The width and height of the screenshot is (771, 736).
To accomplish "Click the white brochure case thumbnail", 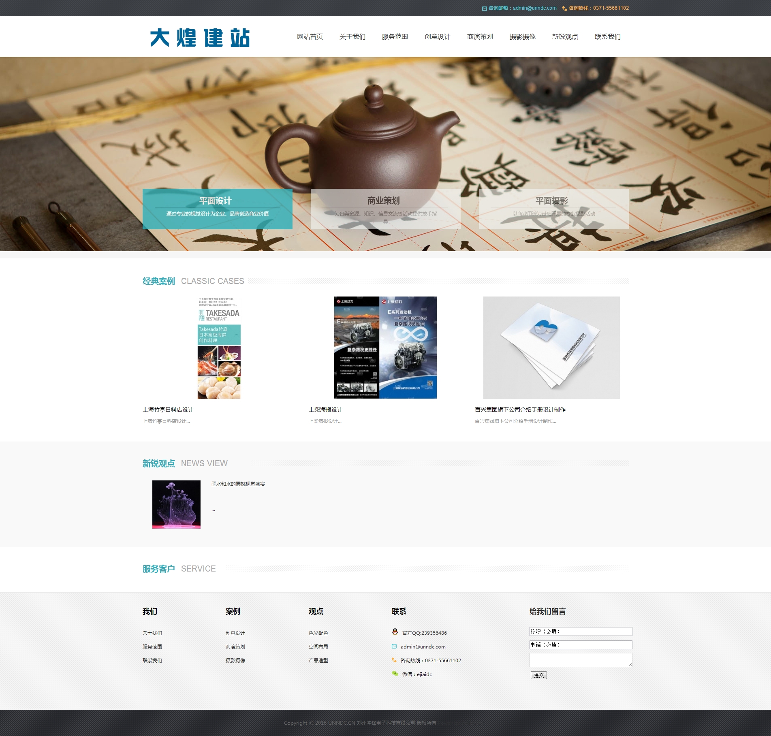I will click(551, 348).
